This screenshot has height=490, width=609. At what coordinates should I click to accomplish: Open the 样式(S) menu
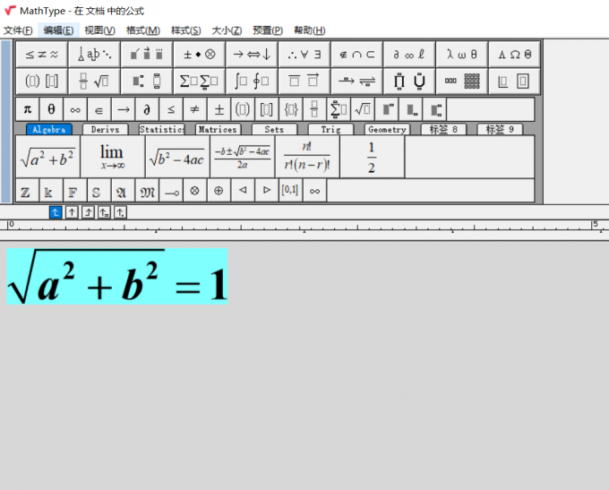click(x=186, y=30)
